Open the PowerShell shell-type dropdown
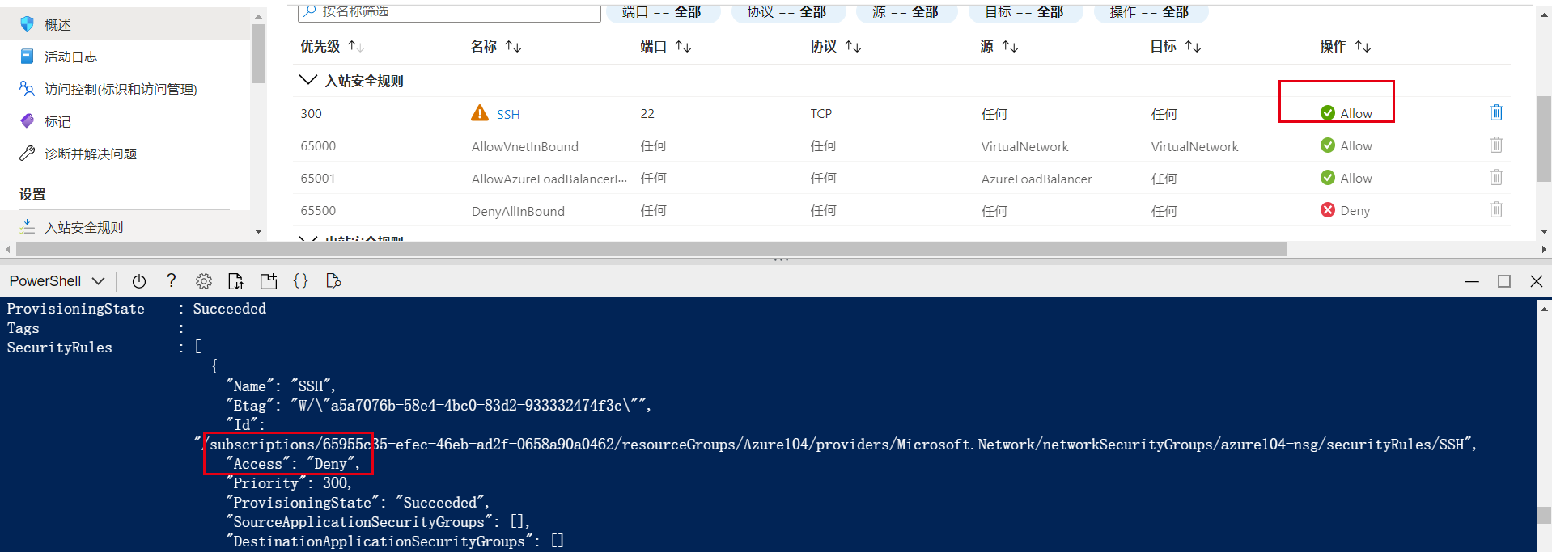This screenshot has width=1552, height=552. (57, 281)
